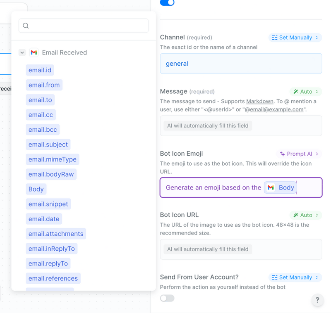Open the Set Manually dropdown for Channel
The height and width of the screenshot is (313, 331).
[295, 38]
